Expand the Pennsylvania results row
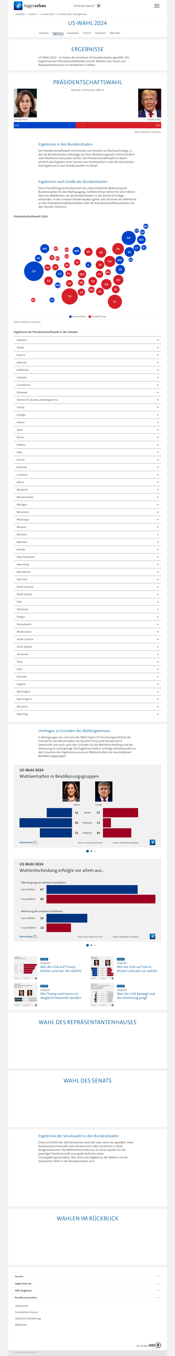This screenshot has width=175, height=1356. pyautogui.click(x=87, y=624)
